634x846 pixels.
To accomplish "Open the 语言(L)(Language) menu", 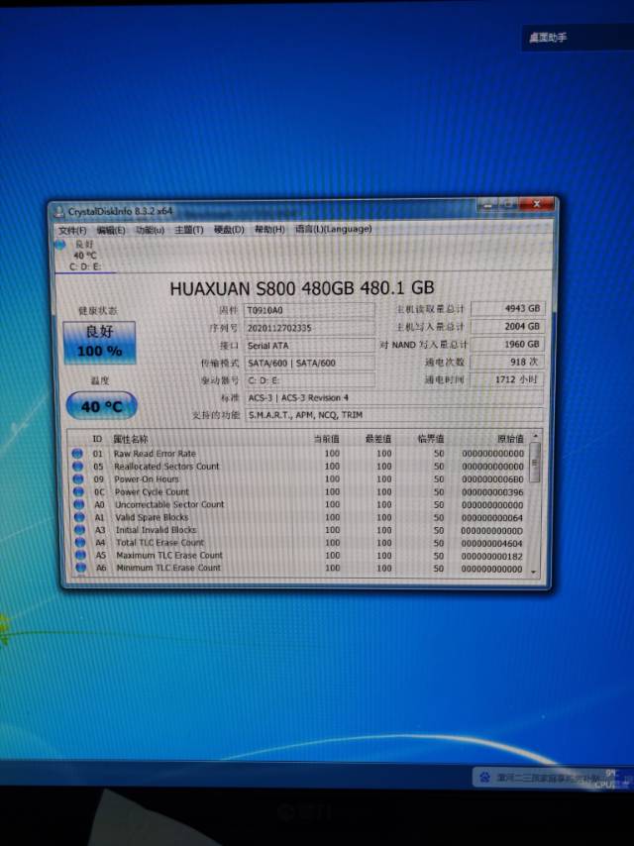I will click(x=333, y=229).
